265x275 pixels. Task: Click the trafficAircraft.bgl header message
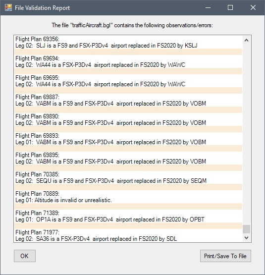[132, 25]
